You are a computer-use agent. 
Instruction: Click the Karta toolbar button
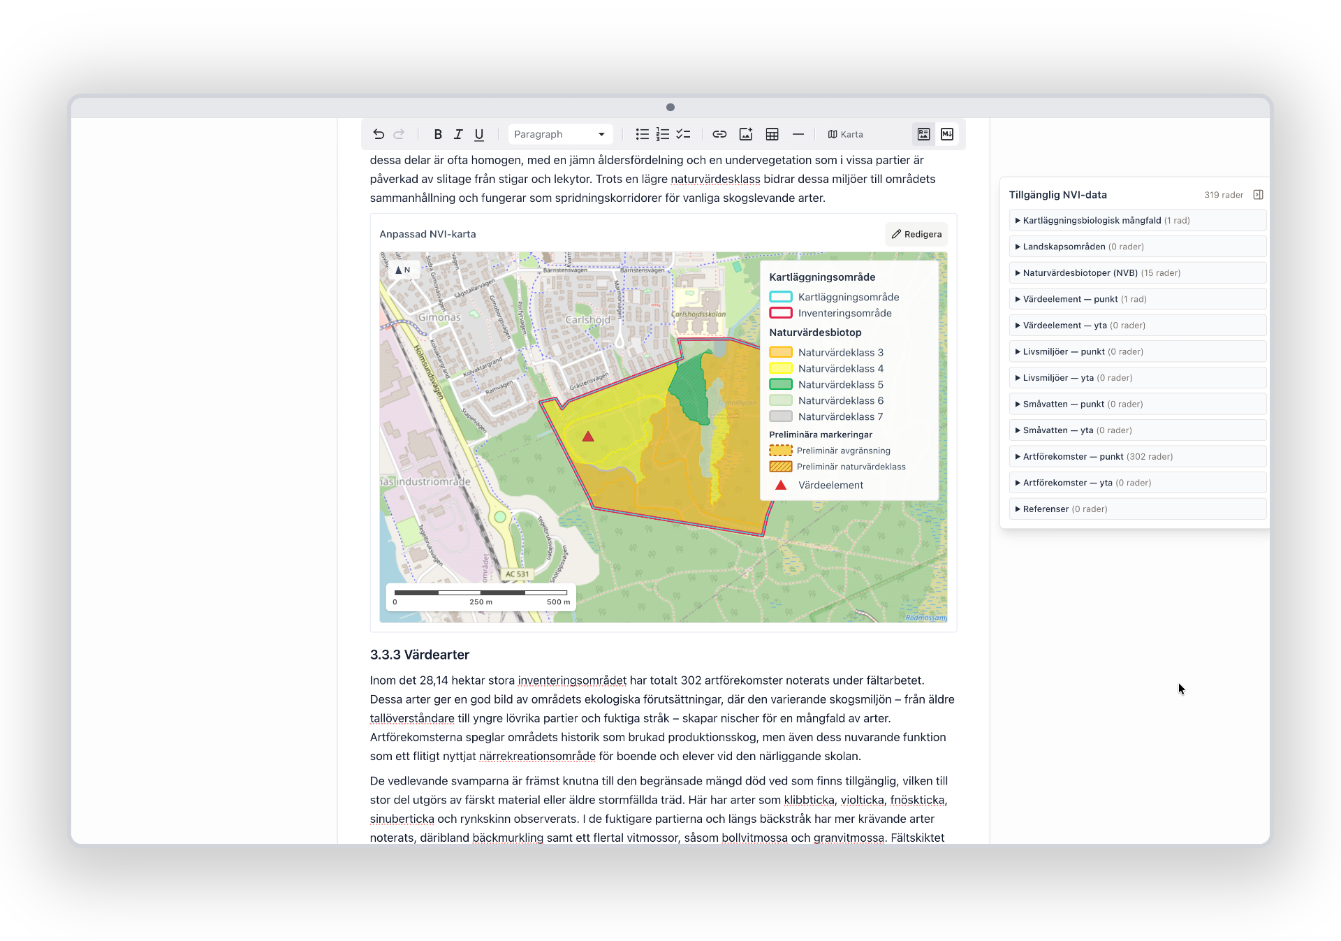pos(845,134)
